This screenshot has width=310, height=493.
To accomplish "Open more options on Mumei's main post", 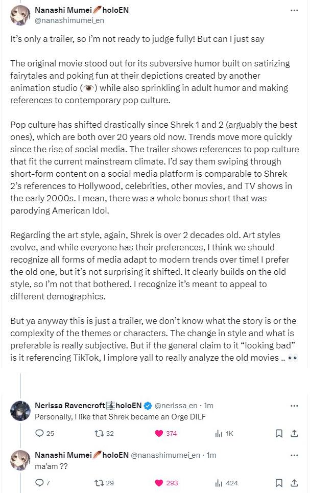I will coord(294,10).
